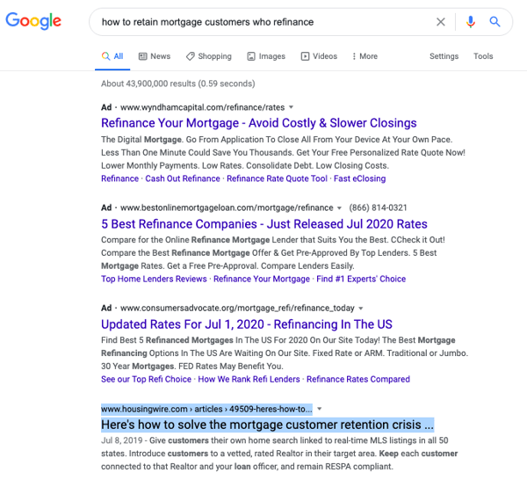The width and height of the screenshot is (527, 487).
Task: Start voice search with microphone icon
Action: [471, 22]
